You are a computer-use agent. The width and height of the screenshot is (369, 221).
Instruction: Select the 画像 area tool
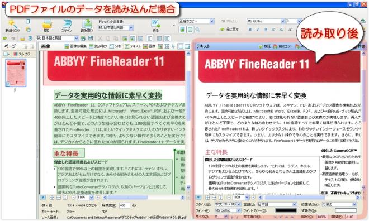pyautogui.click(x=149, y=46)
